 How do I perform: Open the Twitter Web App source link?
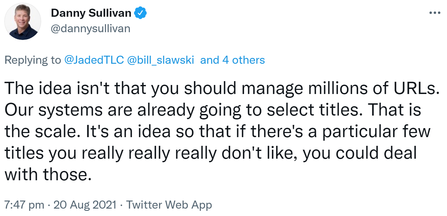(x=169, y=205)
